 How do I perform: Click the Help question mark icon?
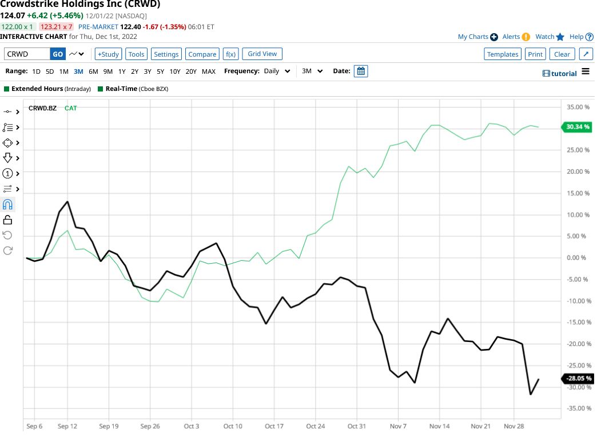[x=590, y=37]
